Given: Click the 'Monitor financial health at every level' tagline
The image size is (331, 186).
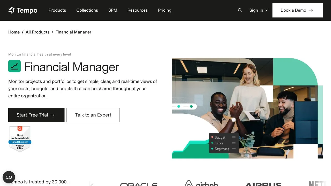Looking at the screenshot, I should click(x=40, y=54).
